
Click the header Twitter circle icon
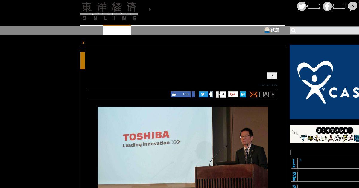point(302,6)
